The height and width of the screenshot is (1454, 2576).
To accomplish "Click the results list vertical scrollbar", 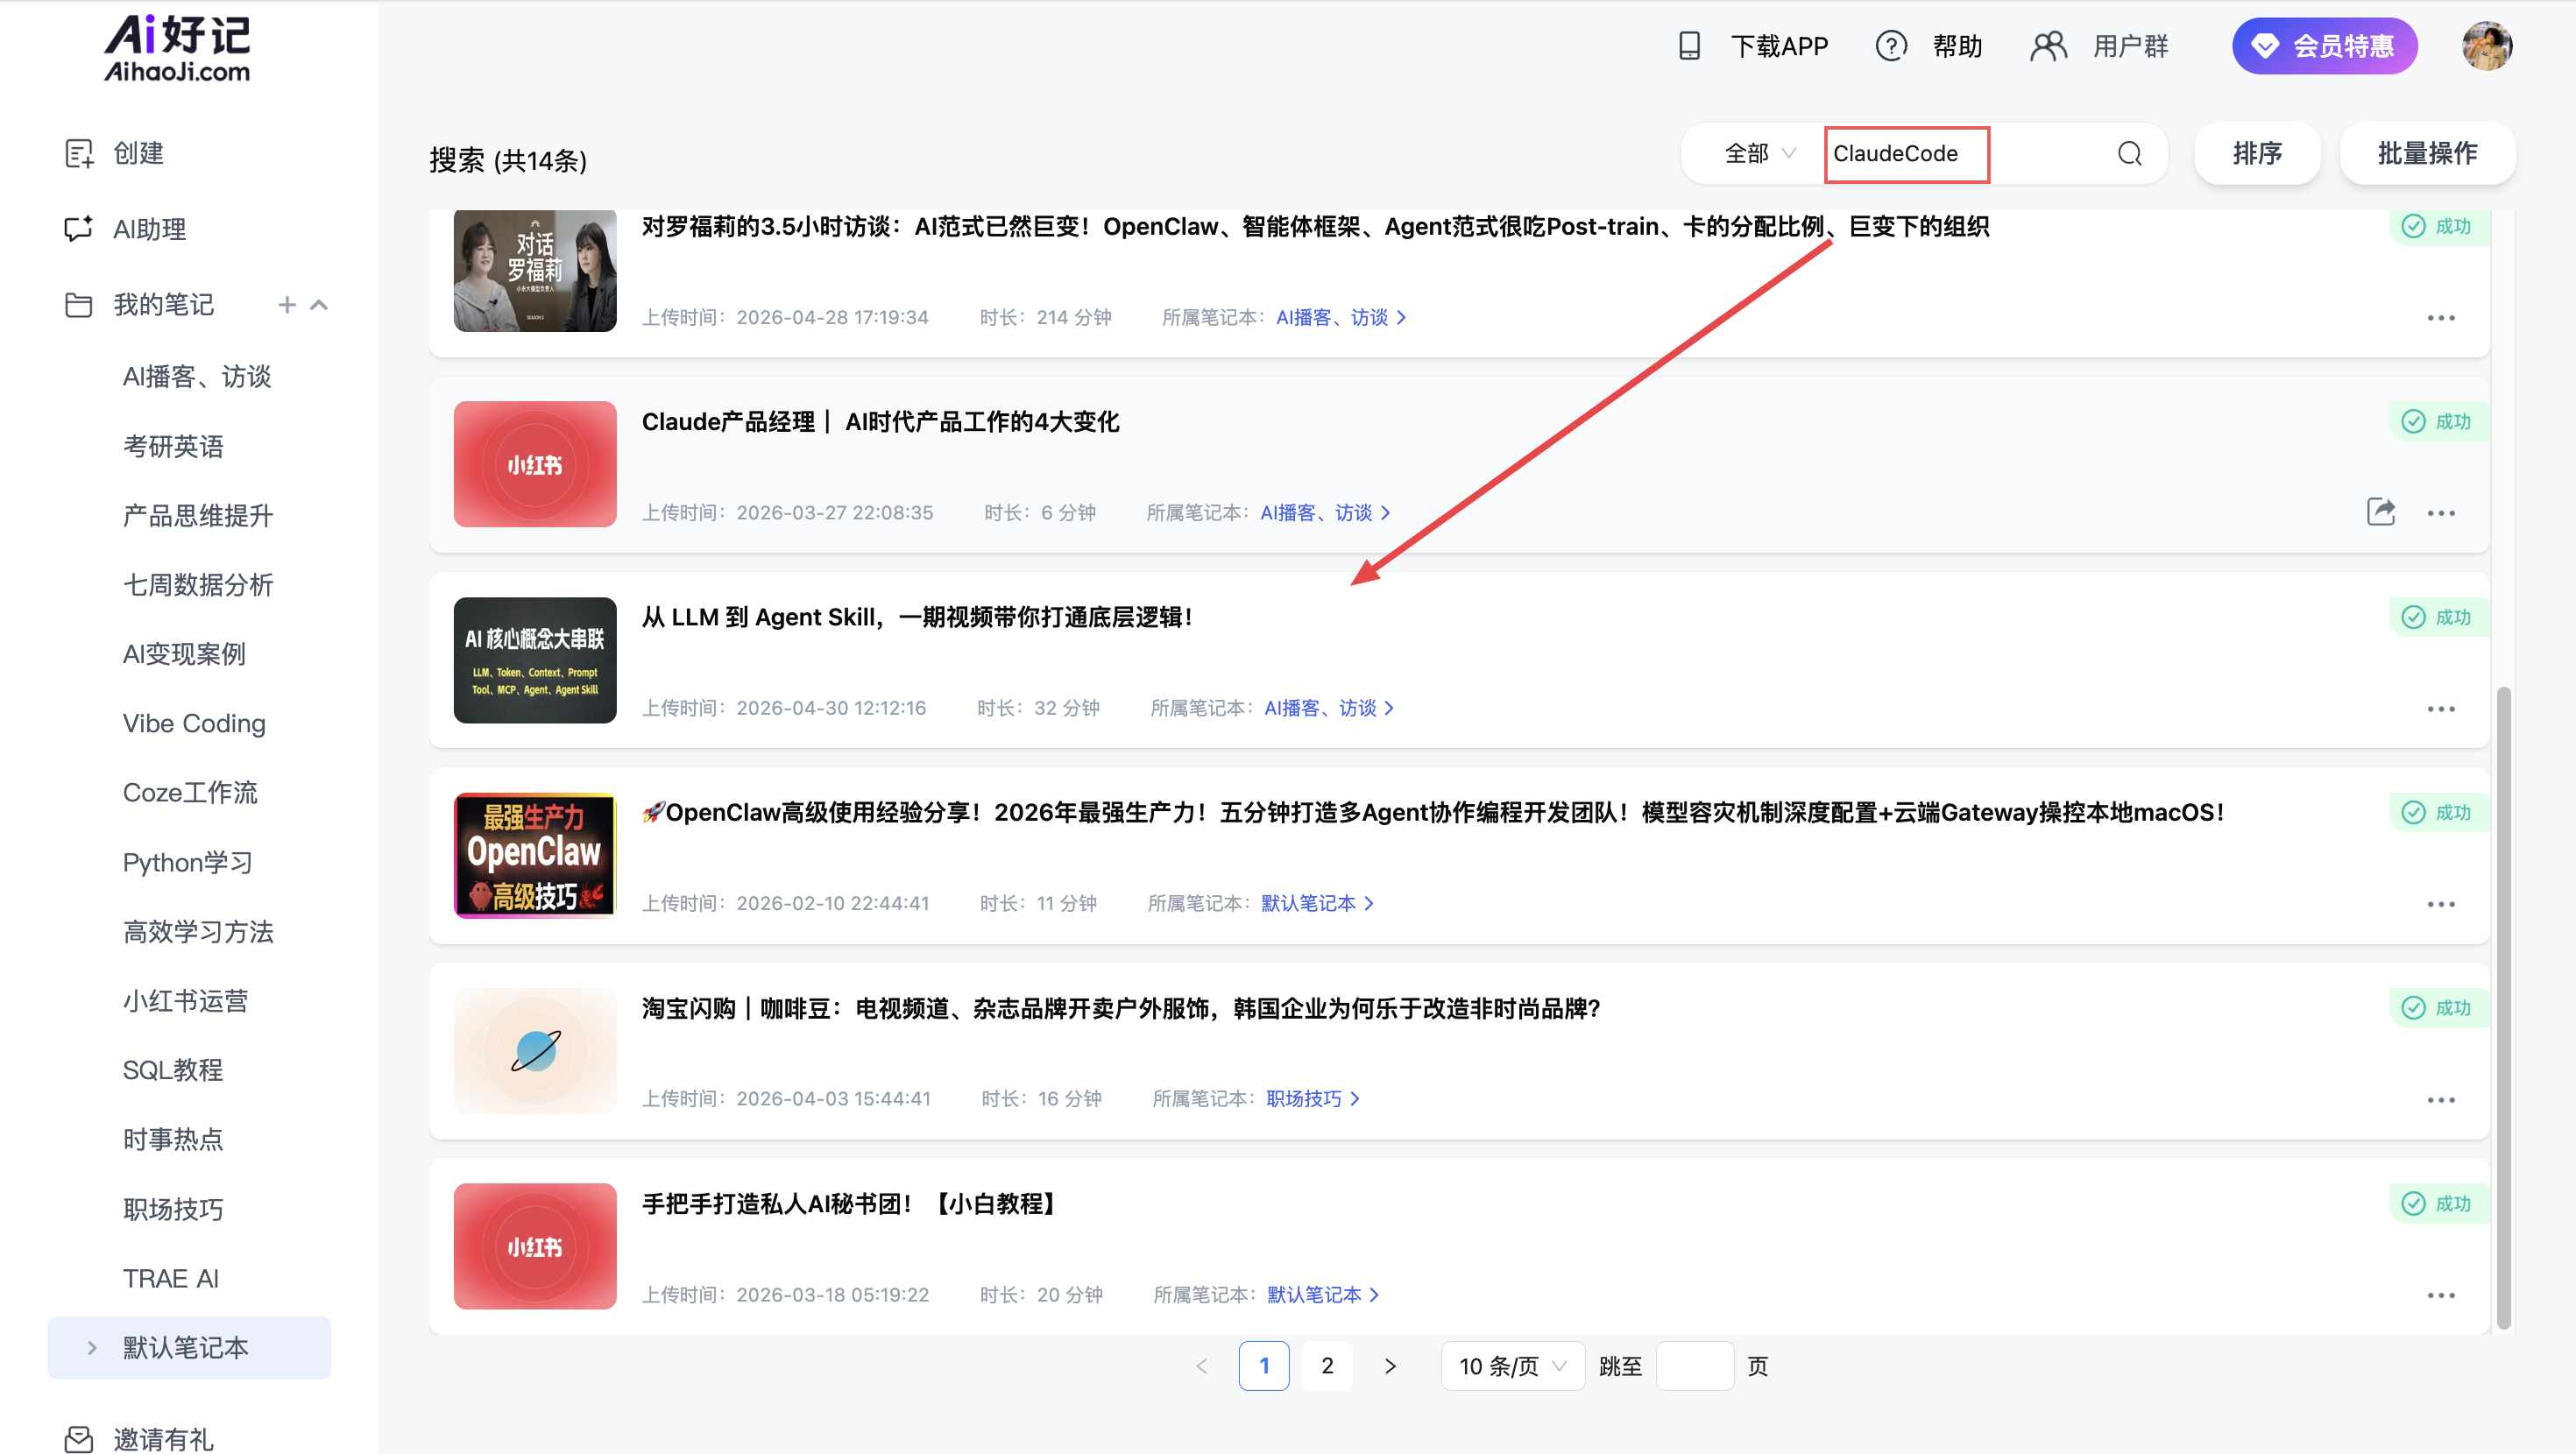I will click(2503, 1006).
